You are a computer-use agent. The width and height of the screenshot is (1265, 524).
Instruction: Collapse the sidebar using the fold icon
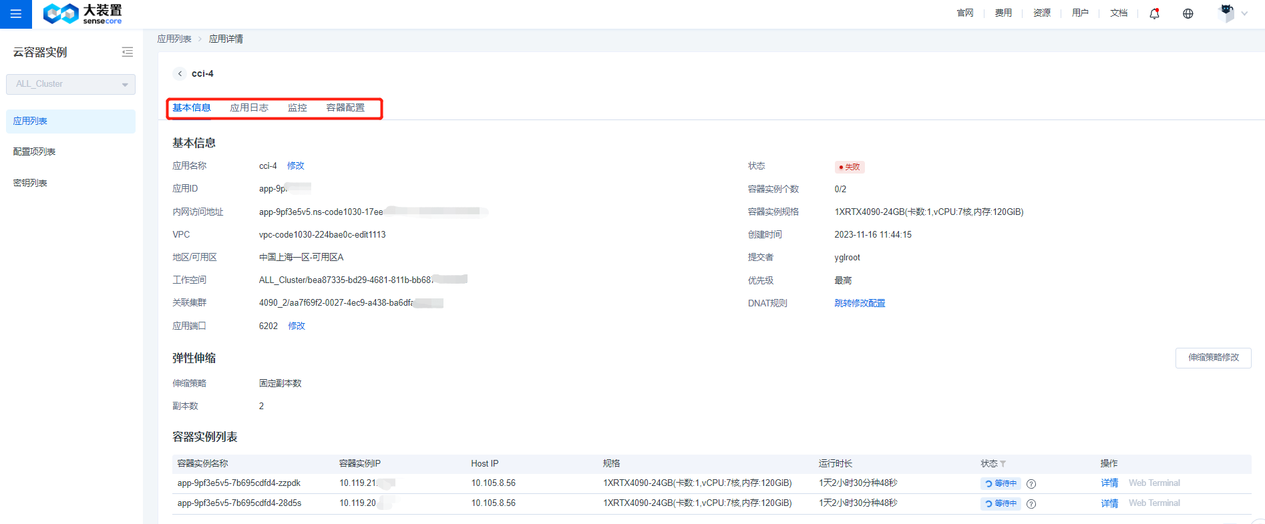tap(127, 52)
